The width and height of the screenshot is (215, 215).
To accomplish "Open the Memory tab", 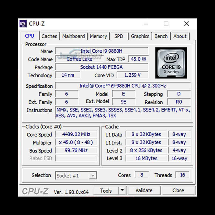I will tap(98, 36).
